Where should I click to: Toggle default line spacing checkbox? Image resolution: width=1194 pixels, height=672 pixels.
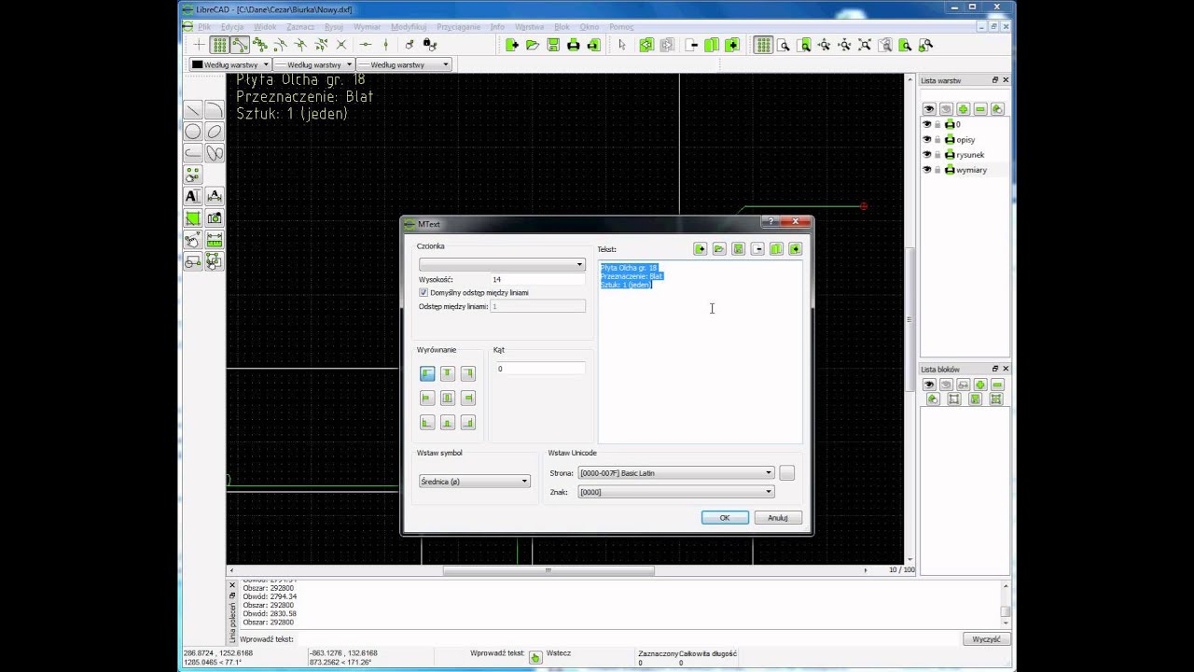423,293
